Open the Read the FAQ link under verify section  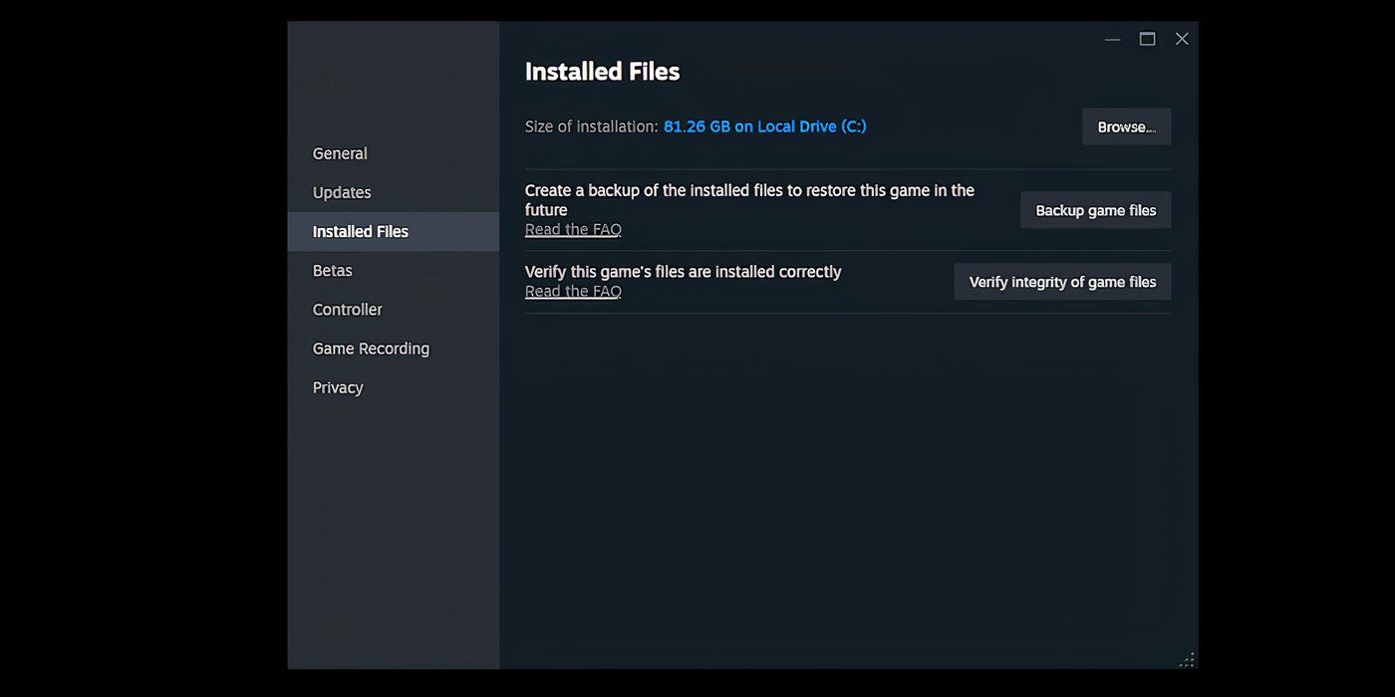point(573,291)
